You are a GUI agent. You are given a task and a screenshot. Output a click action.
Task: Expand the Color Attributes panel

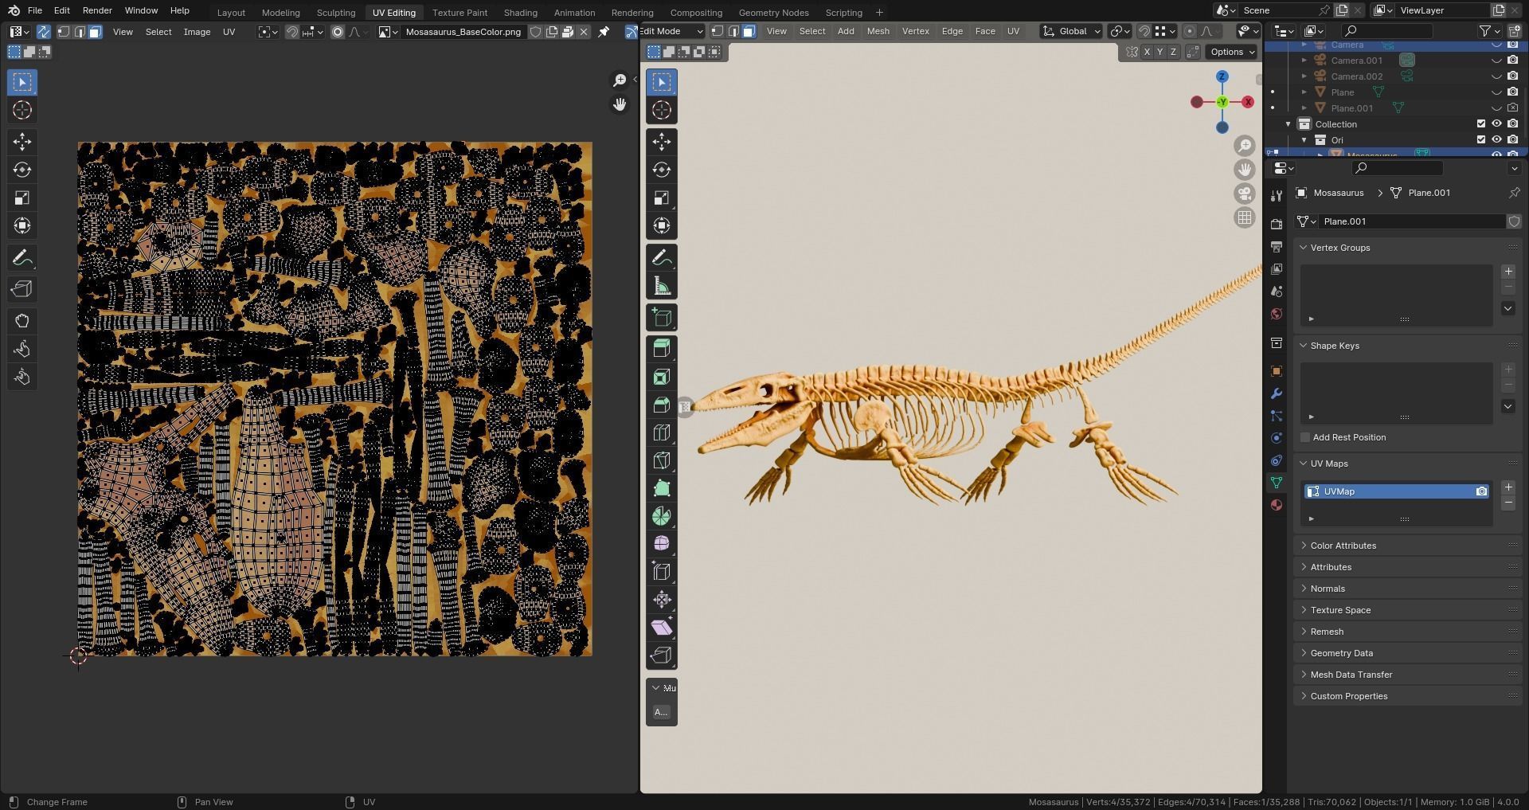click(x=1343, y=546)
